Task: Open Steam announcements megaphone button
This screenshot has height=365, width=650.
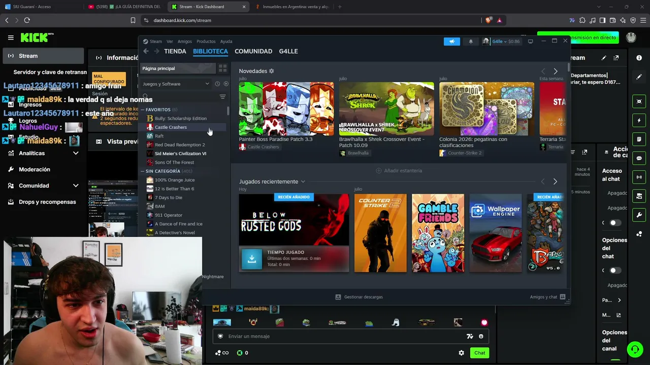Action: click(x=451, y=42)
